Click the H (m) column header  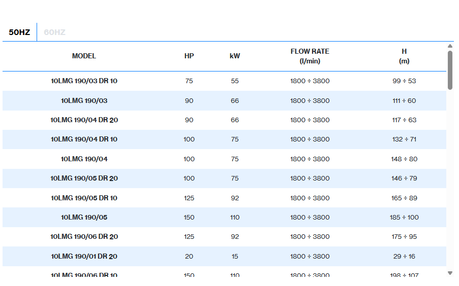coord(404,56)
